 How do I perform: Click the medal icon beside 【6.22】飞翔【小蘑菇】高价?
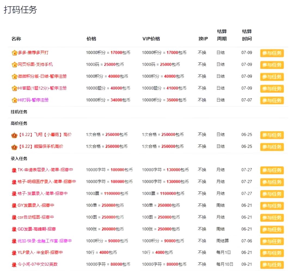click(14, 135)
